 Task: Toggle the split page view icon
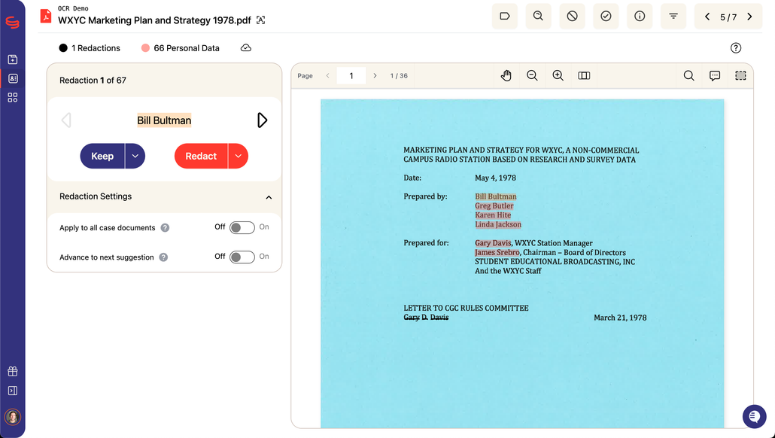pyautogui.click(x=584, y=76)
